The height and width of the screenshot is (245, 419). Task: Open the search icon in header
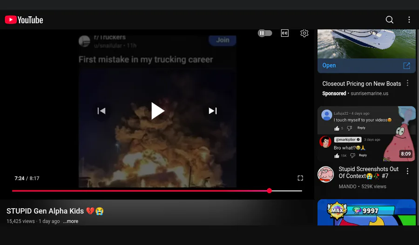pyautogui.click(x=389, y=20)
